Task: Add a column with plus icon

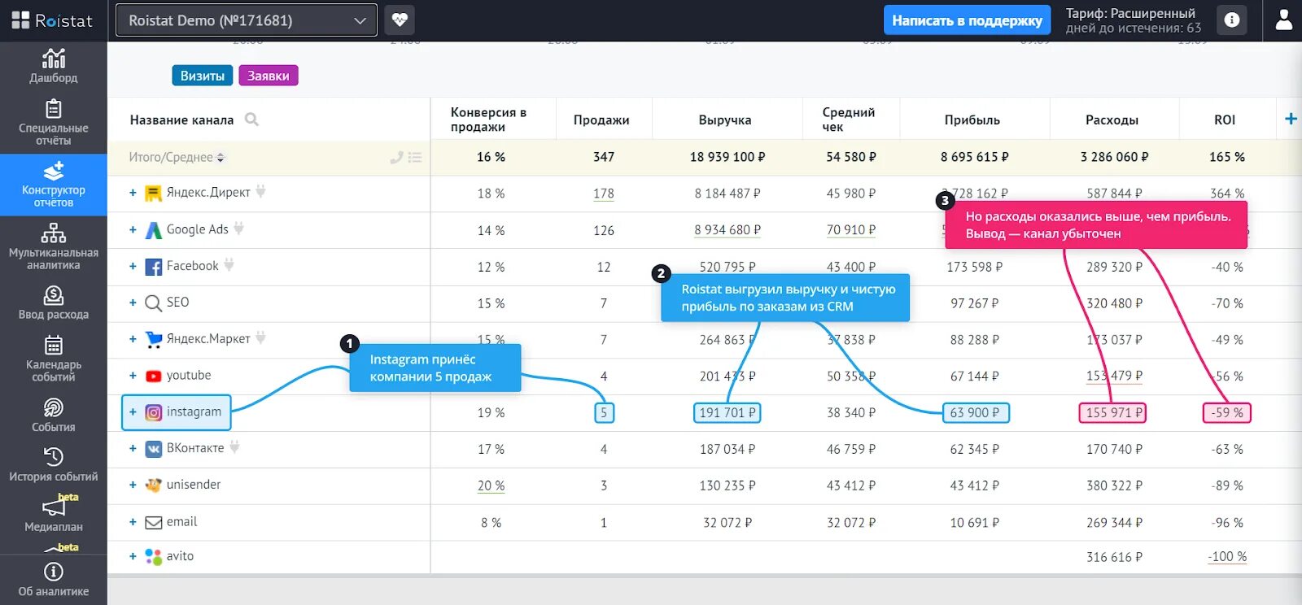Action: click(1291, 119)
